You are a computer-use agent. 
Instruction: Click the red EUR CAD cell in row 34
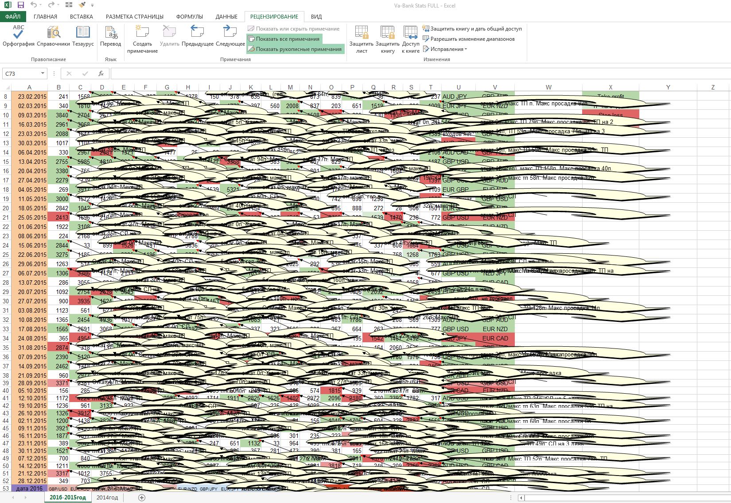[495, 338]
